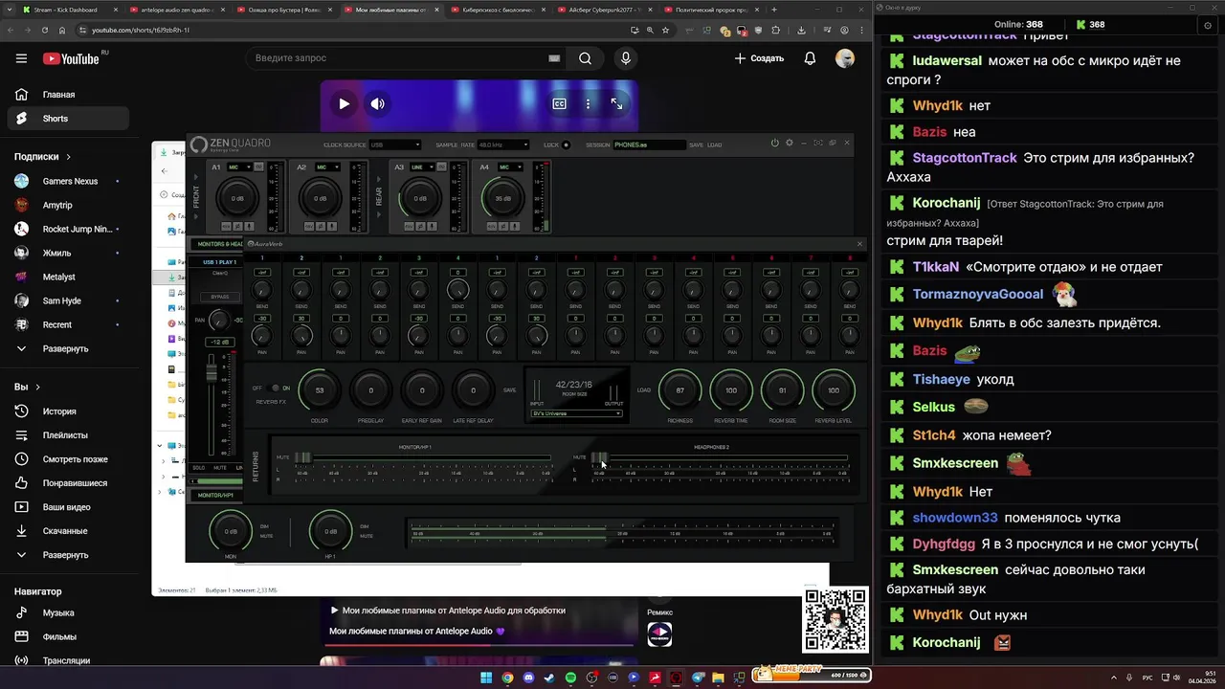Open the Clock Source USB dropdown
The image size is (1225, 689).
coord(395,144)
